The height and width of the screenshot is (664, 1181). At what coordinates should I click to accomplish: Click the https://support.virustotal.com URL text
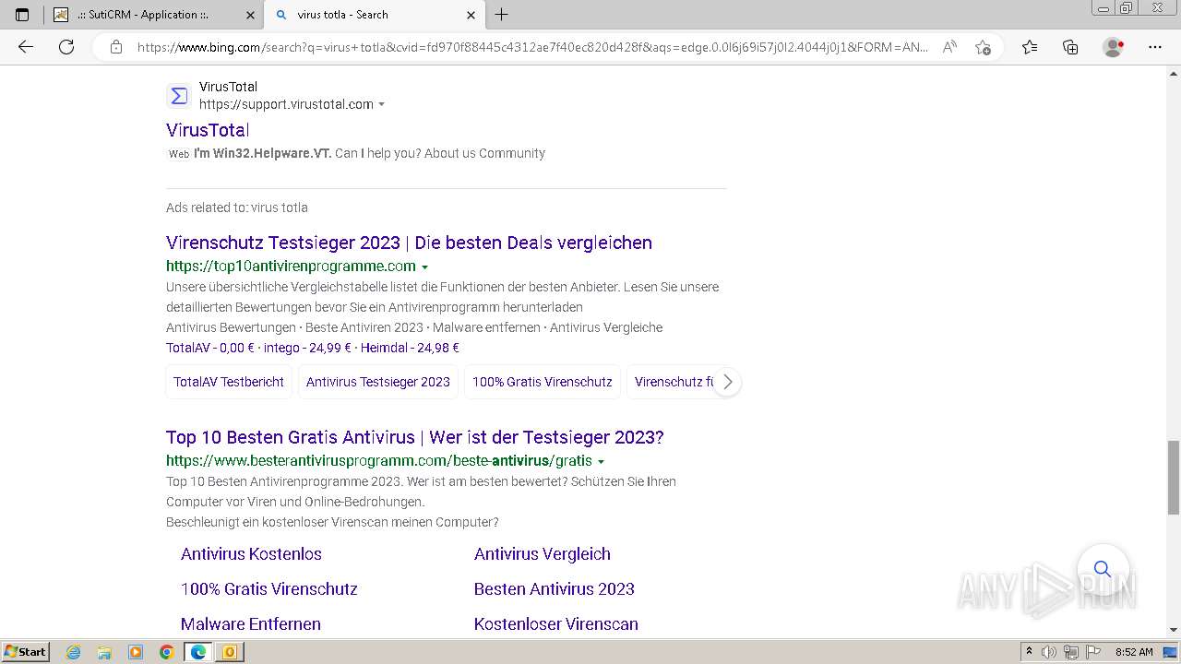(286, 104)
